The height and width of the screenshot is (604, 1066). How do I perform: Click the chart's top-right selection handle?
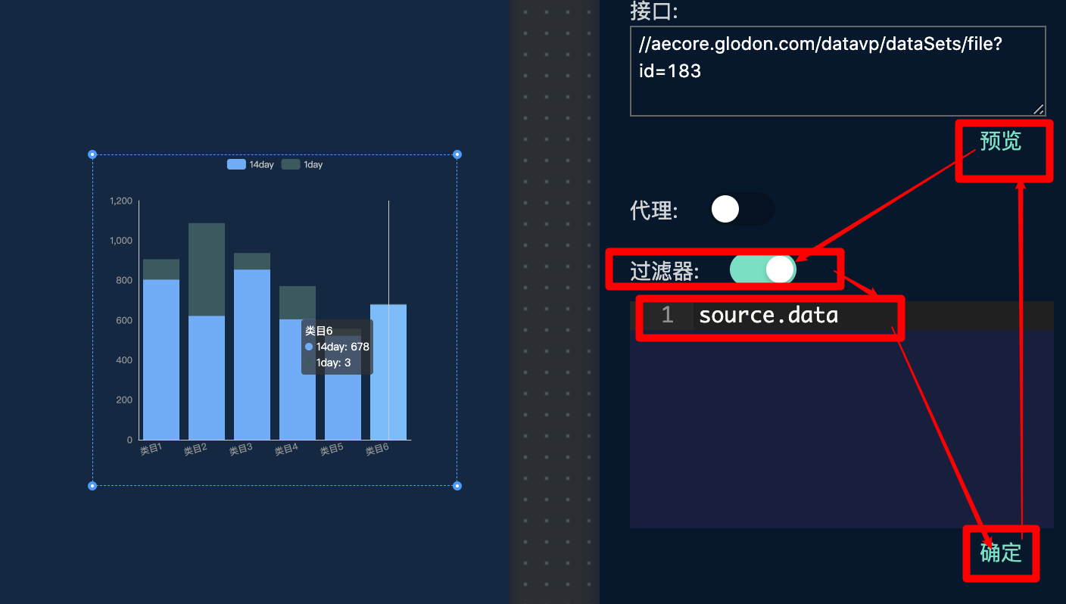457,154
